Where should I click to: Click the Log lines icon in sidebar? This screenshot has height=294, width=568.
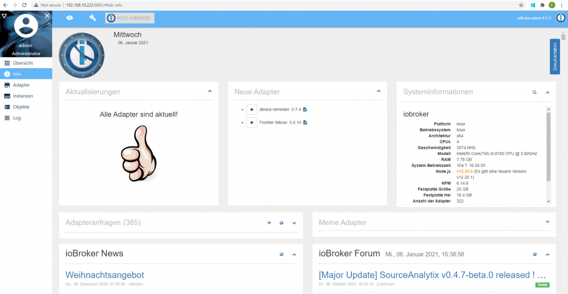click(7, 118)
